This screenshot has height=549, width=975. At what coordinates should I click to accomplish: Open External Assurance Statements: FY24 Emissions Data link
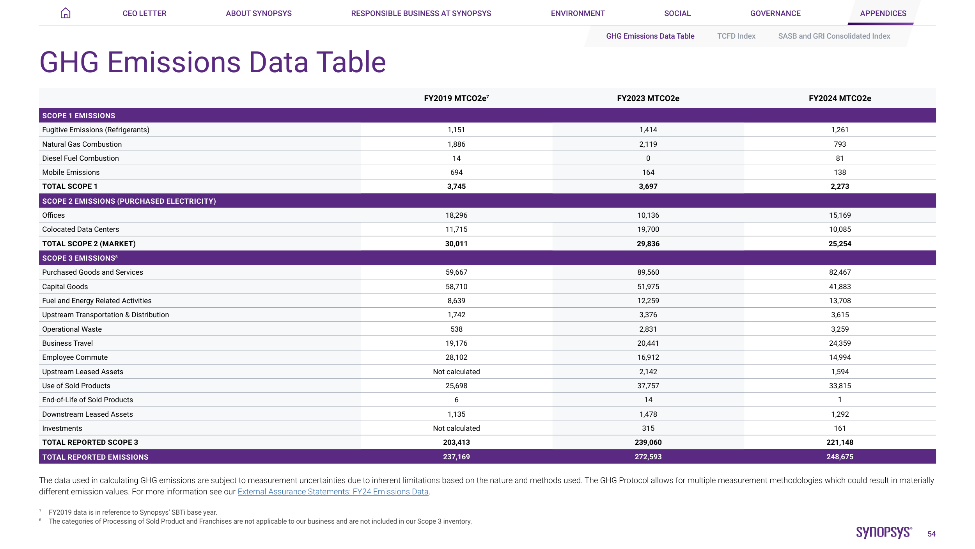(x=333, y=492)
